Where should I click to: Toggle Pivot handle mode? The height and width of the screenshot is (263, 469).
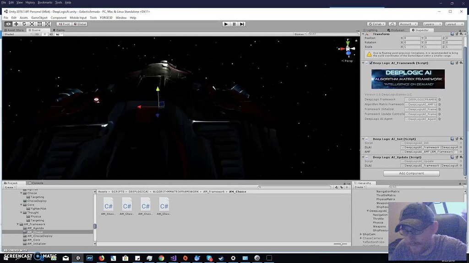64,24
